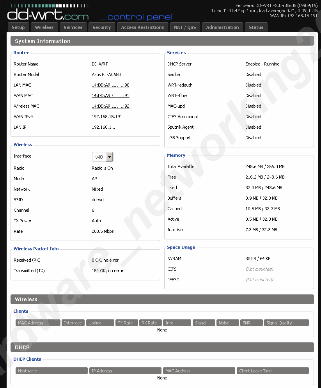Viewport: 321px width, 388px height.
Task: Open the Administration tab
Action: coord(222,27)
